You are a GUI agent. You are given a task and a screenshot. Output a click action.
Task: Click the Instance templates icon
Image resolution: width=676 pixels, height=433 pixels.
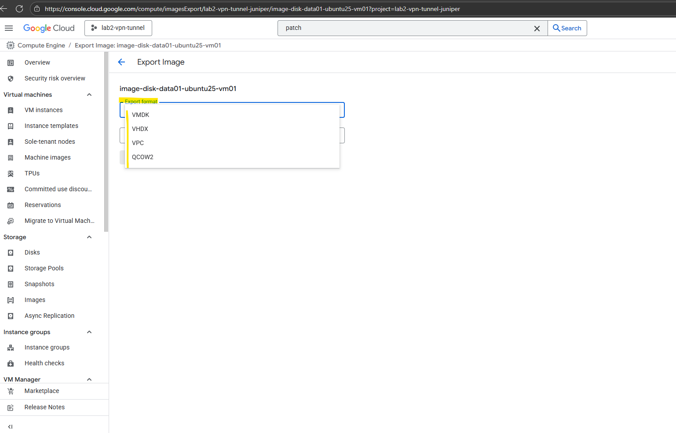pos(11,126)
